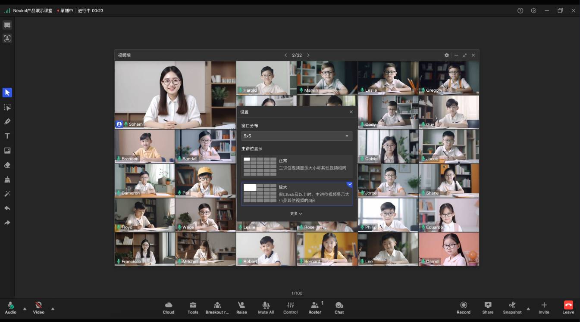Go to next video wall page

coord(308,55)
